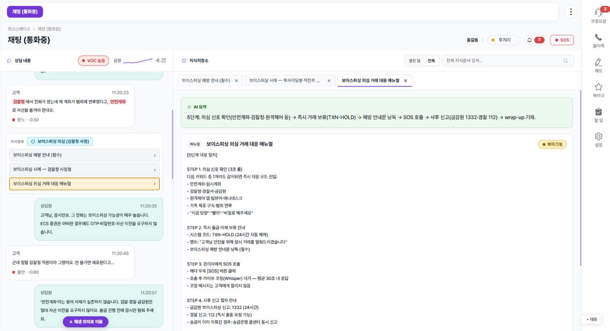Click the 11:20:35 agent message timestamp
Screen dimensions: 610x331
pos(148,206)
